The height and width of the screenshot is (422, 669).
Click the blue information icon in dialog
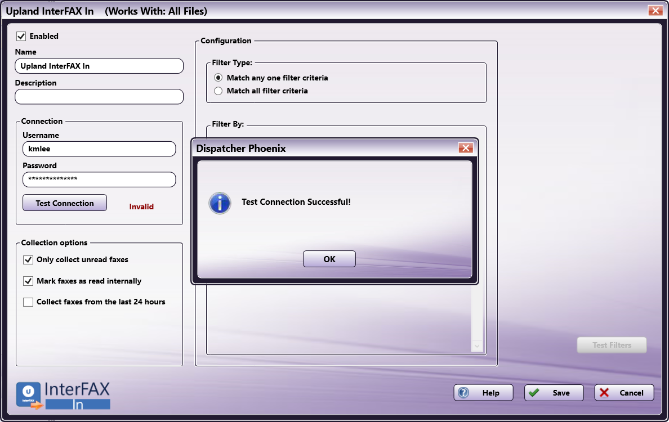pos(220,203)
